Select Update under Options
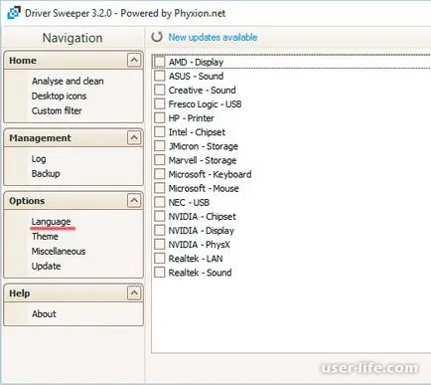 click(46, 266)
